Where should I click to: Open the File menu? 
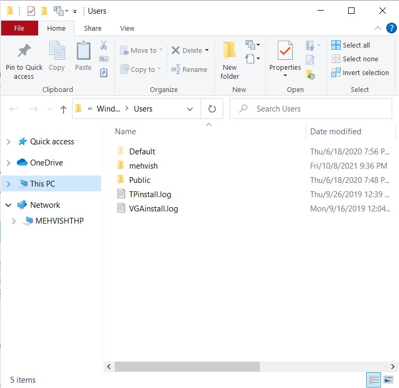tap(19, 28)
